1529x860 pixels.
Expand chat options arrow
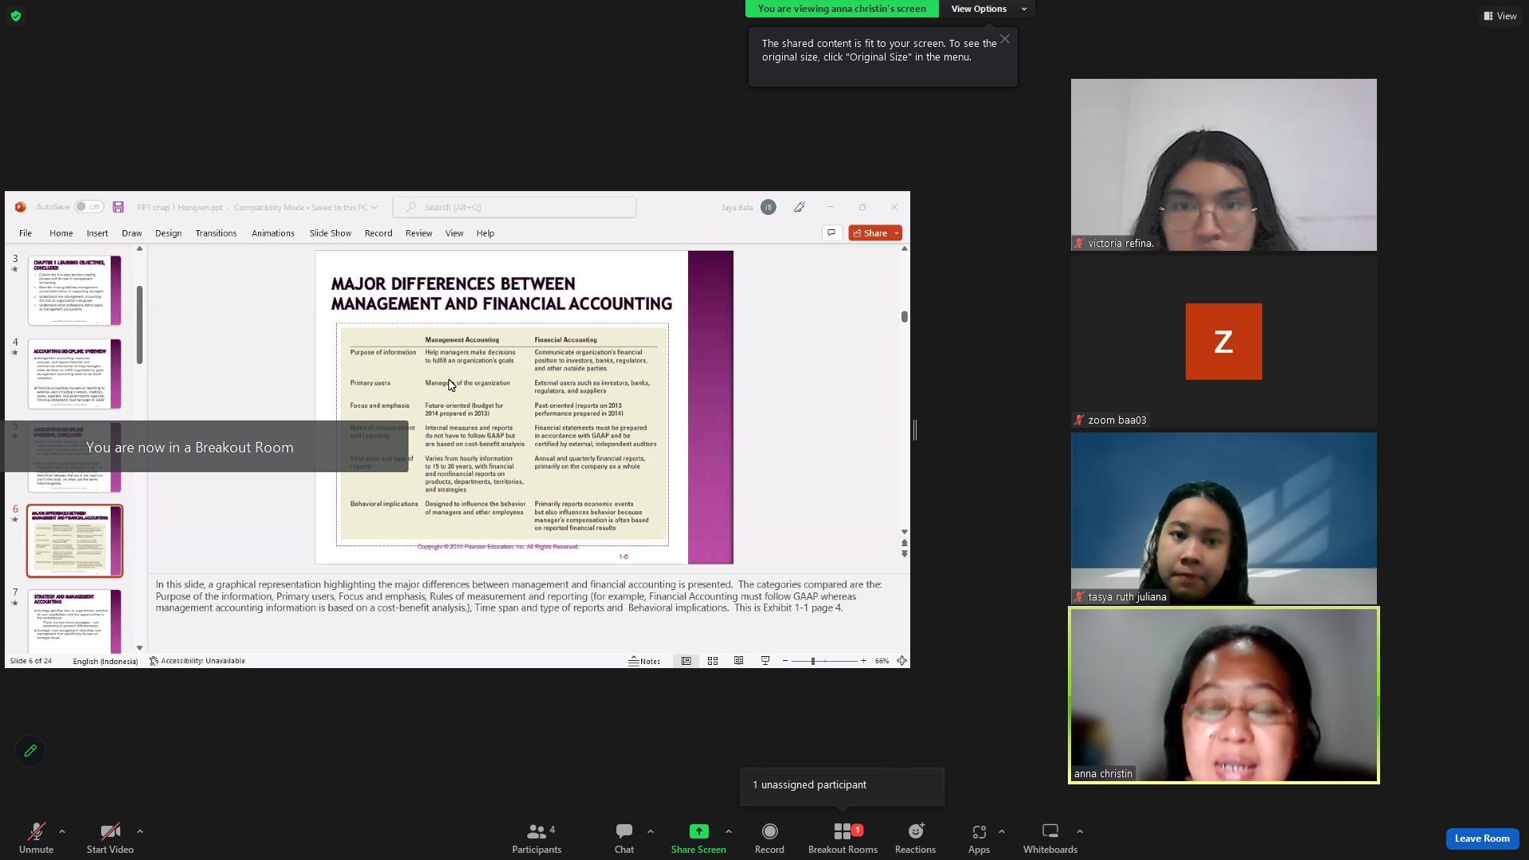coord(651,831)
